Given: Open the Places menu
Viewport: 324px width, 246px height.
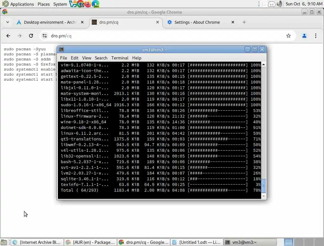Looking at the screenshot, I should click(44, 4).
